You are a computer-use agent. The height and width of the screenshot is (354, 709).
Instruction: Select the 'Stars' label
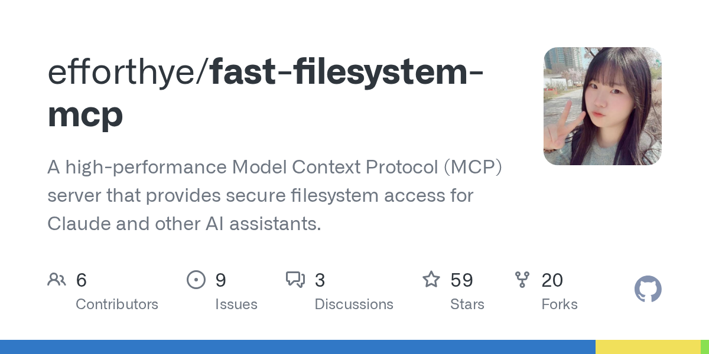(x=467, y=304)
